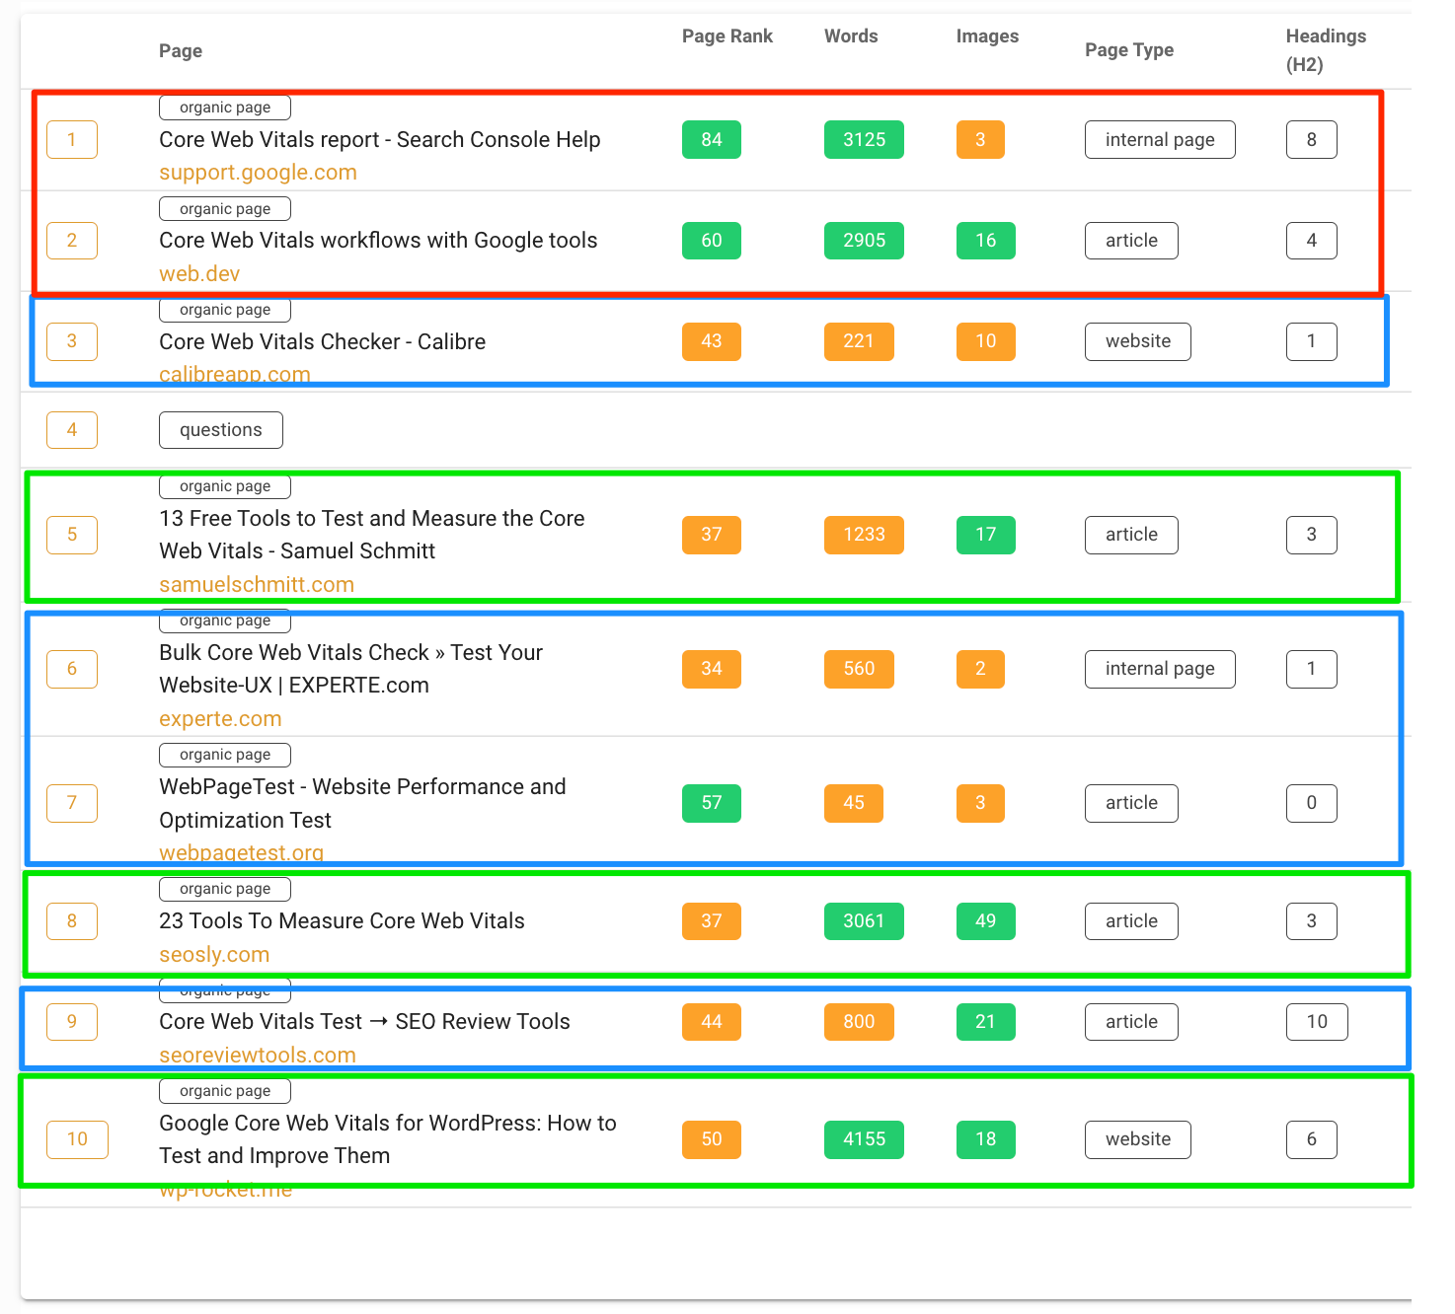
Task: Click words badge 560
Action: (859, 669)
